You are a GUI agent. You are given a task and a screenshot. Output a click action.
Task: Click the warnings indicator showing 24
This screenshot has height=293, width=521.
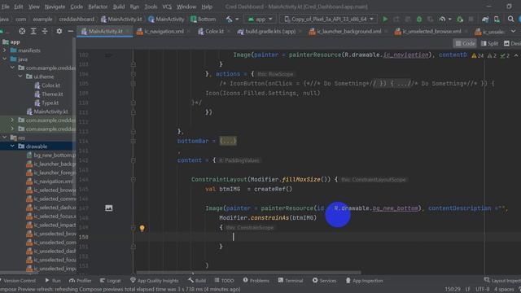[x=478, y=55]
